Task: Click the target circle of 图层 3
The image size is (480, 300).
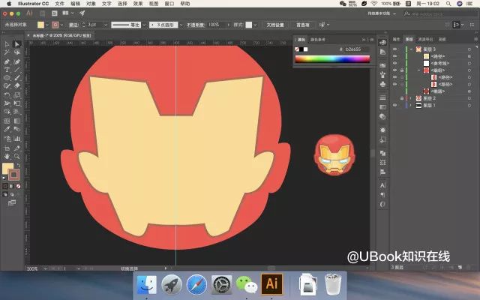Action: [x=469, y=49]
